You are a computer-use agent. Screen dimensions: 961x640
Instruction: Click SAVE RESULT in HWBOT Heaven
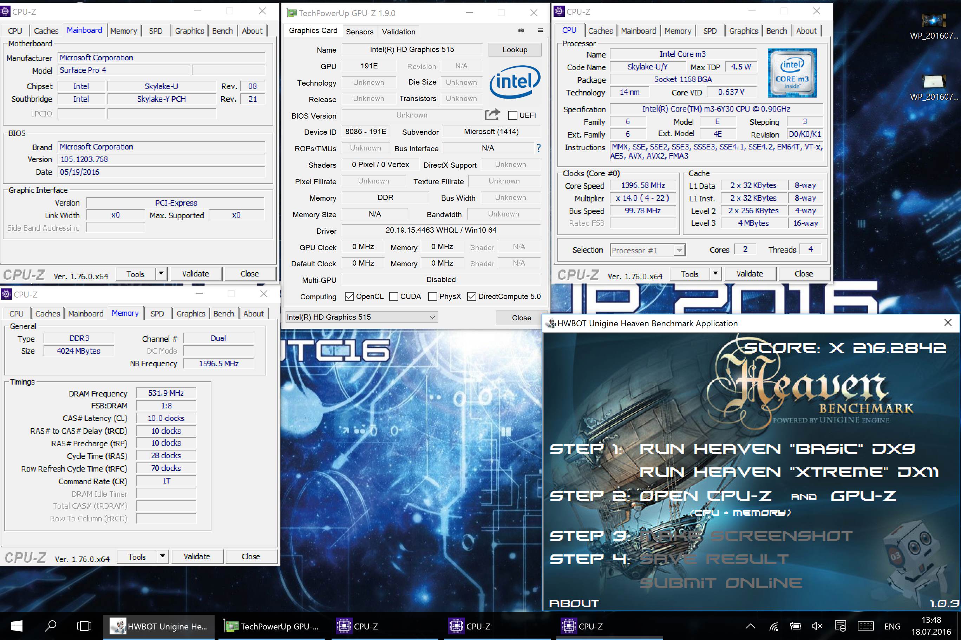coord(714,559)
